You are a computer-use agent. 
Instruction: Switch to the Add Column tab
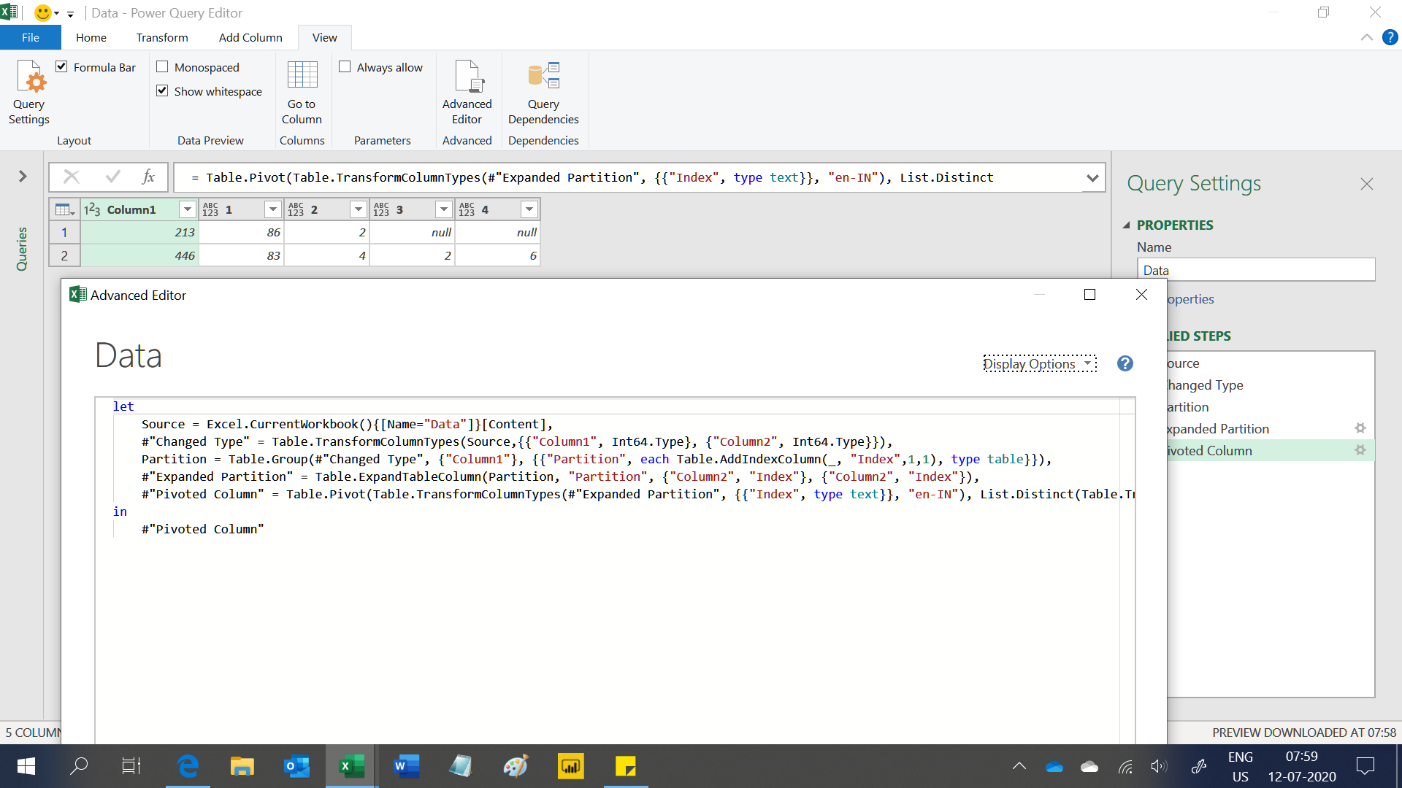(x=250, y=37)
